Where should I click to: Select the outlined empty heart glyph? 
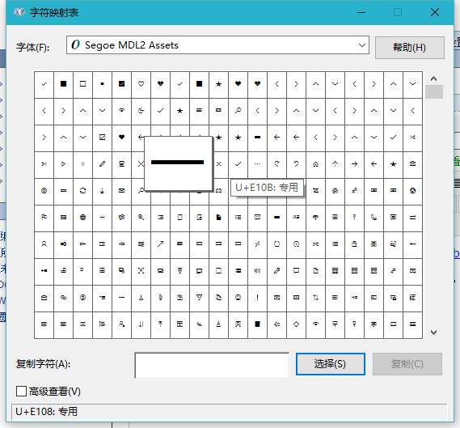coord(141,84)
